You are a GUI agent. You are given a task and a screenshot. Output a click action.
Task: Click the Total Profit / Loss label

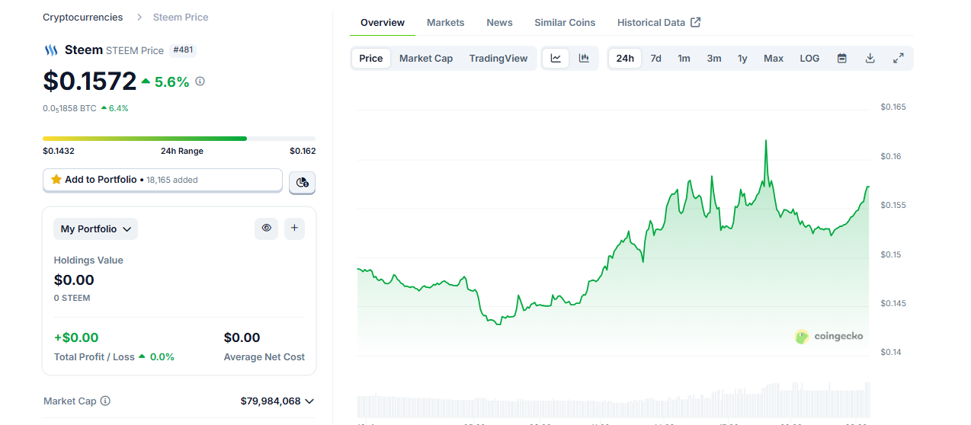[94, 356]
